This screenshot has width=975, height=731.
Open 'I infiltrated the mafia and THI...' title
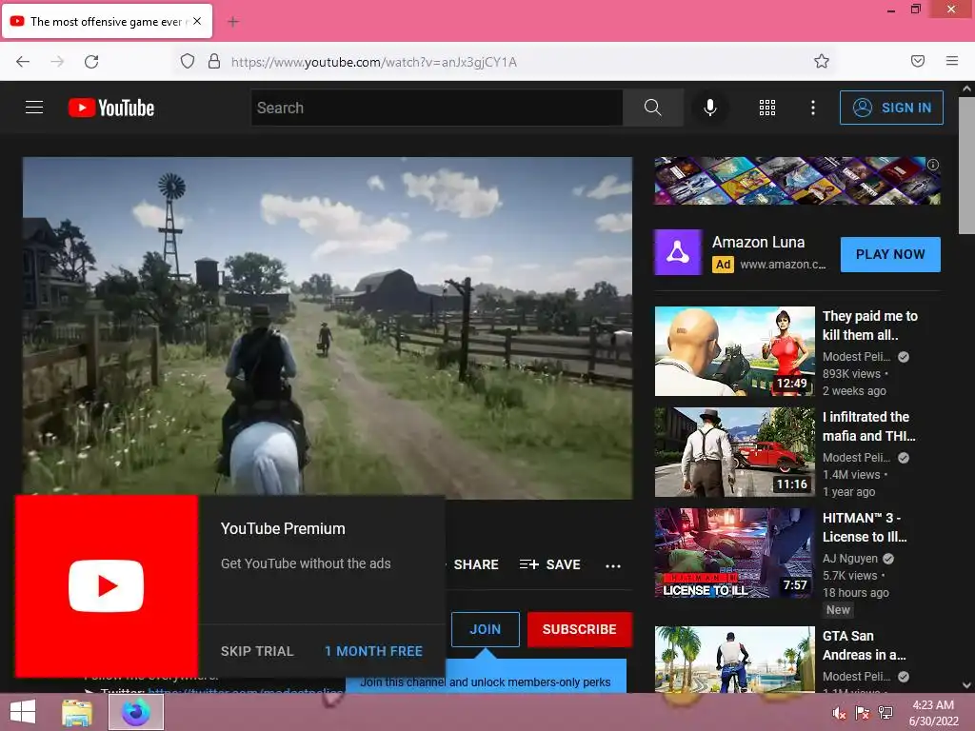[868, 426]
